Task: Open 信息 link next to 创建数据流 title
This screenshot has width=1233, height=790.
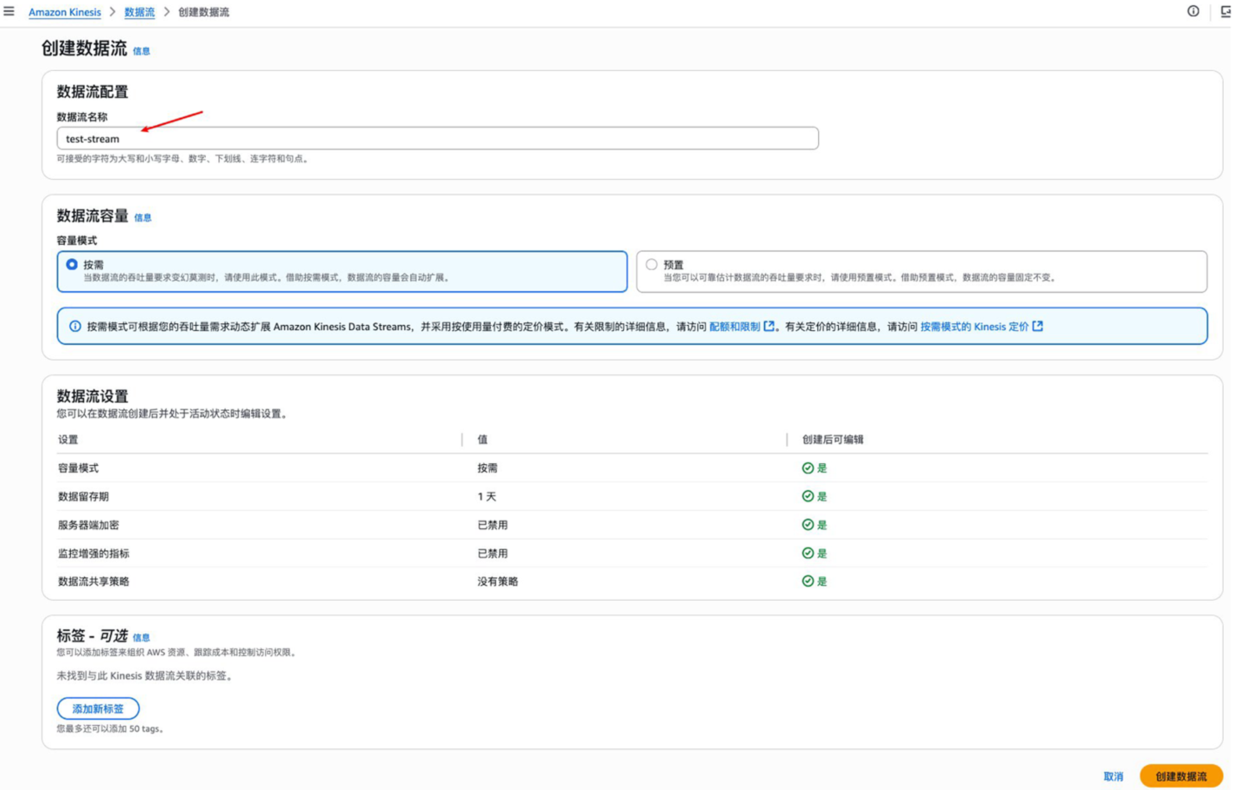Action: (141, 51)
